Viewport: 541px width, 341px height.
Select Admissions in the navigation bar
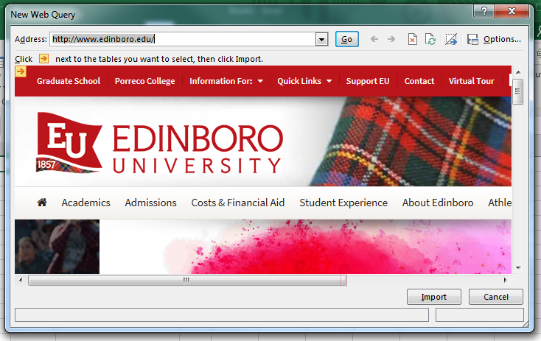point(150,203)
